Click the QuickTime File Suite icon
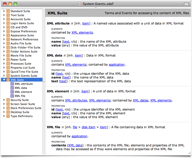192x158 pixels. click(8, 72)
